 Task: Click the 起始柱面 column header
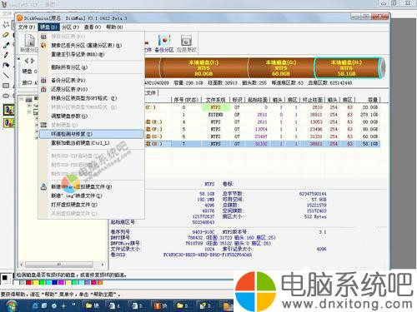click(x=258, y=100)
